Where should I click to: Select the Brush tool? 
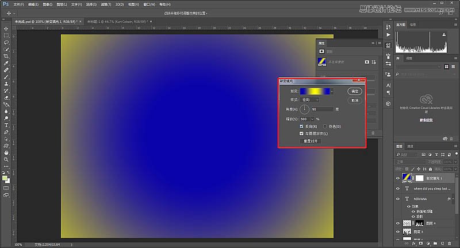coord(6,77)
